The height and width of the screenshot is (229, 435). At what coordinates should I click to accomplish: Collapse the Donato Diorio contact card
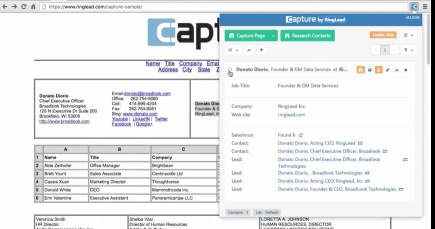396,70
